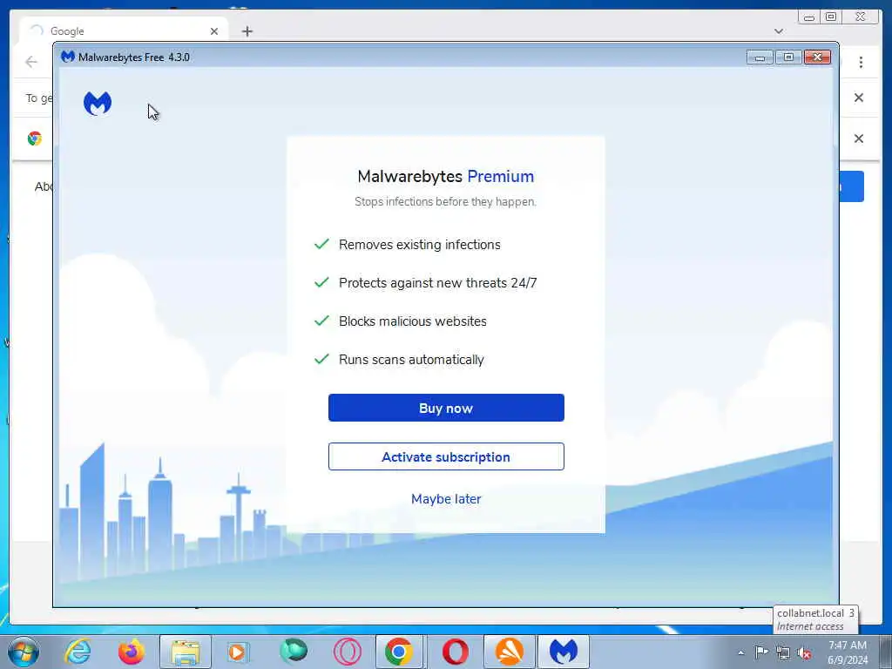The width and height of the screenshot is (892, 669).
Task: Close the Google tab in Chrome
Action: (214, 31)
